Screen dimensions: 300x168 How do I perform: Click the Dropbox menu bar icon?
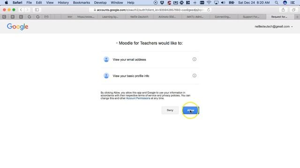tap(162, 2)
